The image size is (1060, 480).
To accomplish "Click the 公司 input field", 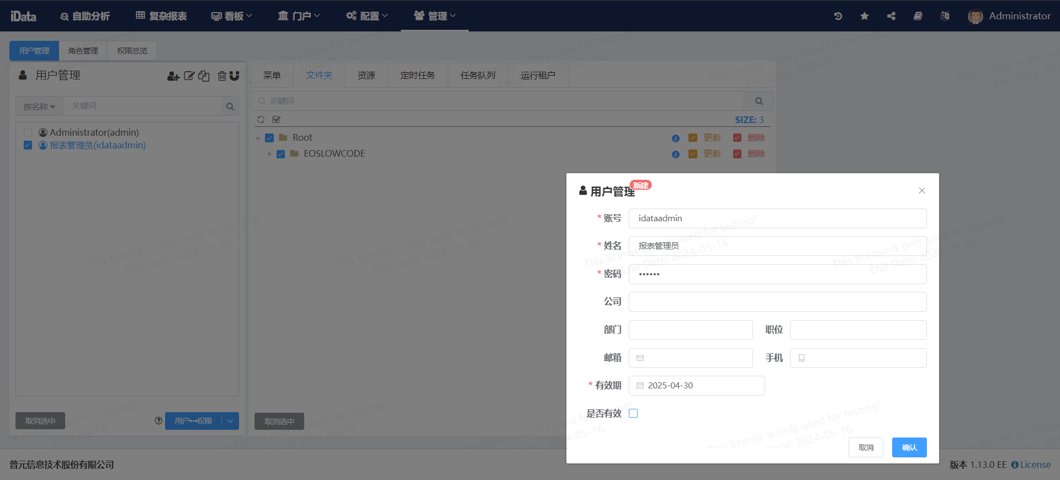I will (x=777, y=302).
